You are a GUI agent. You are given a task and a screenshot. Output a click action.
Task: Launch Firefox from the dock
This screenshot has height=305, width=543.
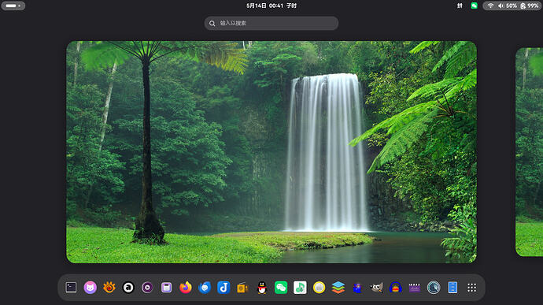[x=186, y=288]
